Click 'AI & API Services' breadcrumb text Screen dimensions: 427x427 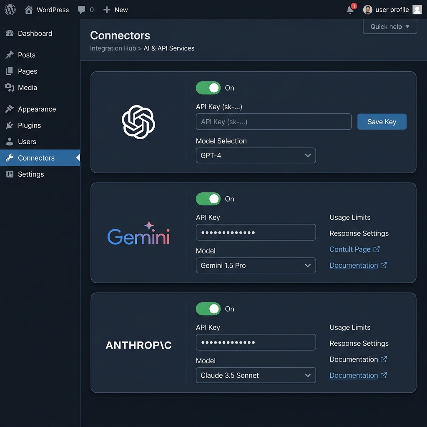tap(169, 48)
